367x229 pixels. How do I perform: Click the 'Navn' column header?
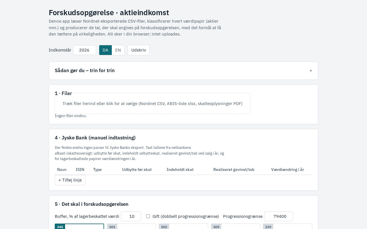coord(62,169)
